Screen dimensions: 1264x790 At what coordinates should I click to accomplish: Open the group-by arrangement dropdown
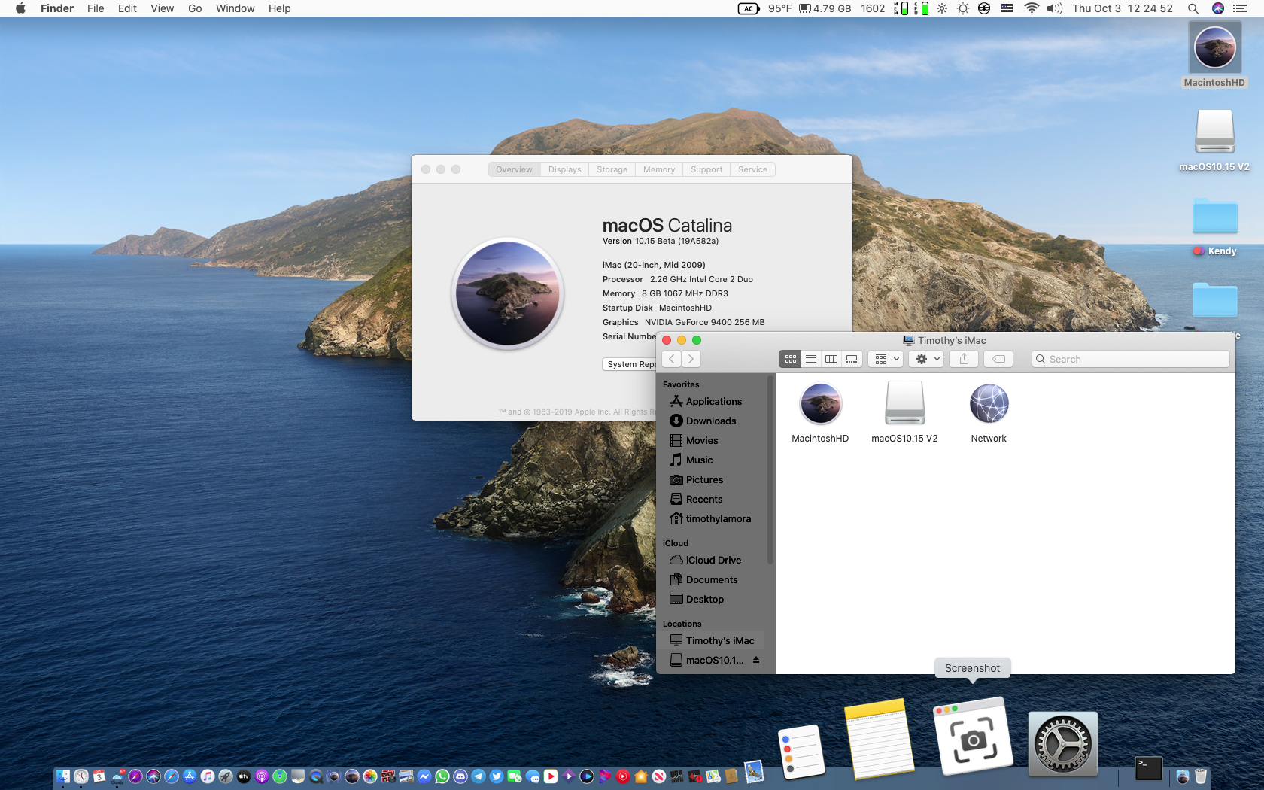[x=886, y=360]
